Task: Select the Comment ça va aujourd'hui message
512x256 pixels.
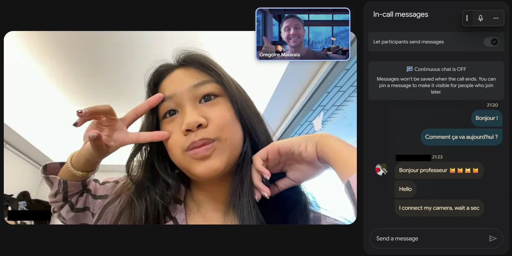Action: [461, 137]
